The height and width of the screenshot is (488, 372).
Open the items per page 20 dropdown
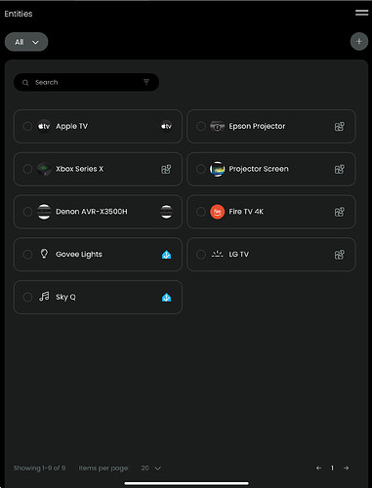[x=151, y=468]
